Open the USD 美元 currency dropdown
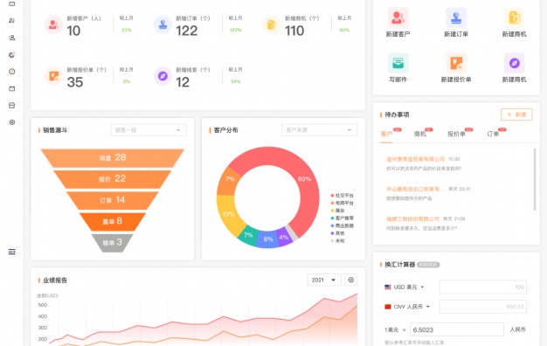This screenshot has height=346, width=547. pyautogui.click(x=409, y=287)
